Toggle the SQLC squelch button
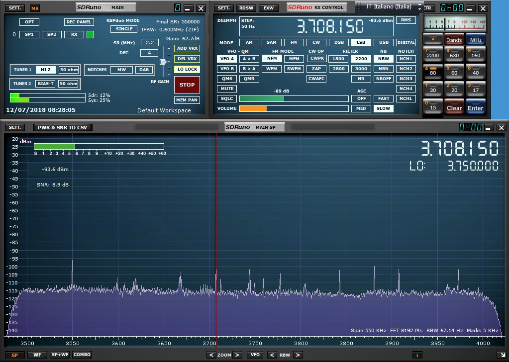 [227, 98]
